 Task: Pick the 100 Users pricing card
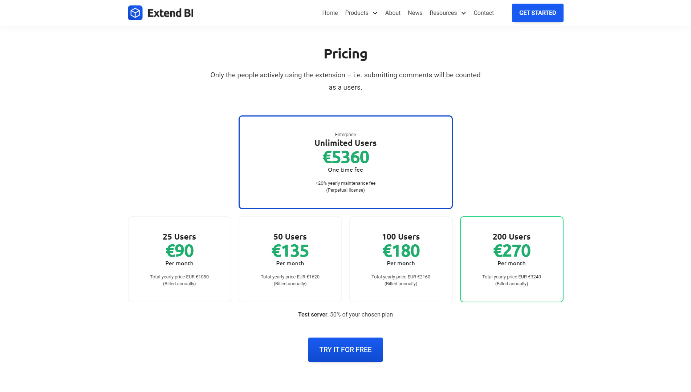[401, 259]
